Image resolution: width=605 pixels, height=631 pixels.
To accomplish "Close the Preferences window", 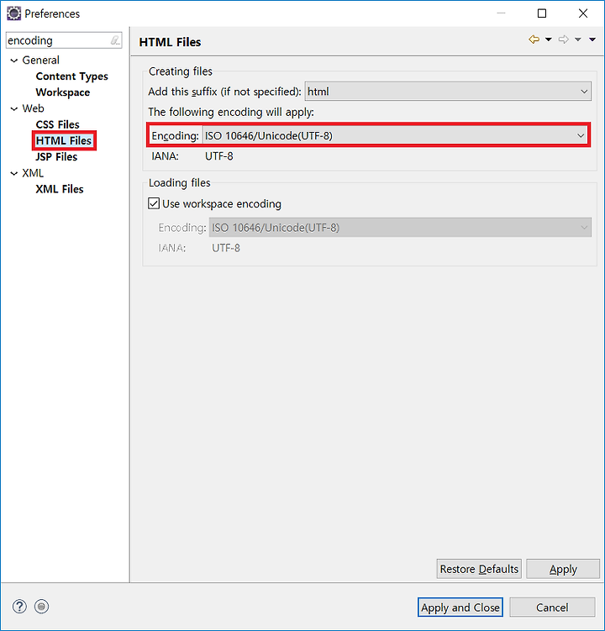I will (x=583, y=13).
